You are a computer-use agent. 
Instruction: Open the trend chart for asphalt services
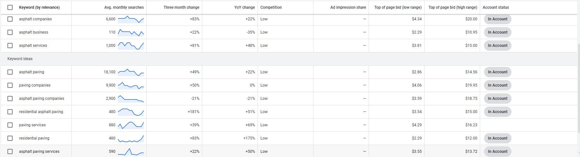(131, 46)
